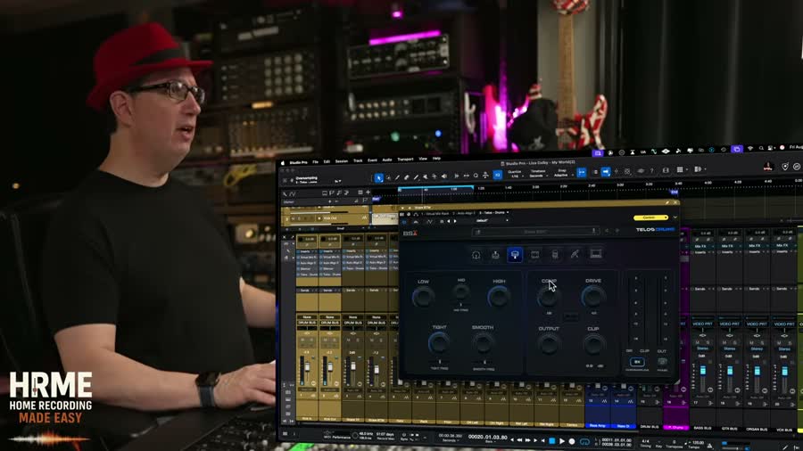This screenshot has height=451, width=803.
Task: Click the CLIP knob in the plugin
Action: (x=593, y=344)
